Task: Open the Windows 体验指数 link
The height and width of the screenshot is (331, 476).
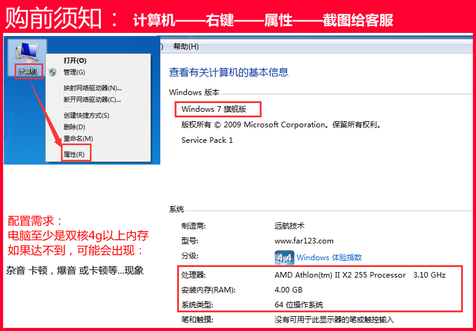Action: pyautogui.click(x=329, y=258)
